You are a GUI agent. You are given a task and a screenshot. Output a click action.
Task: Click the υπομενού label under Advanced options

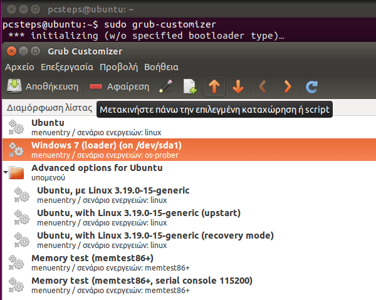[48, 178]
